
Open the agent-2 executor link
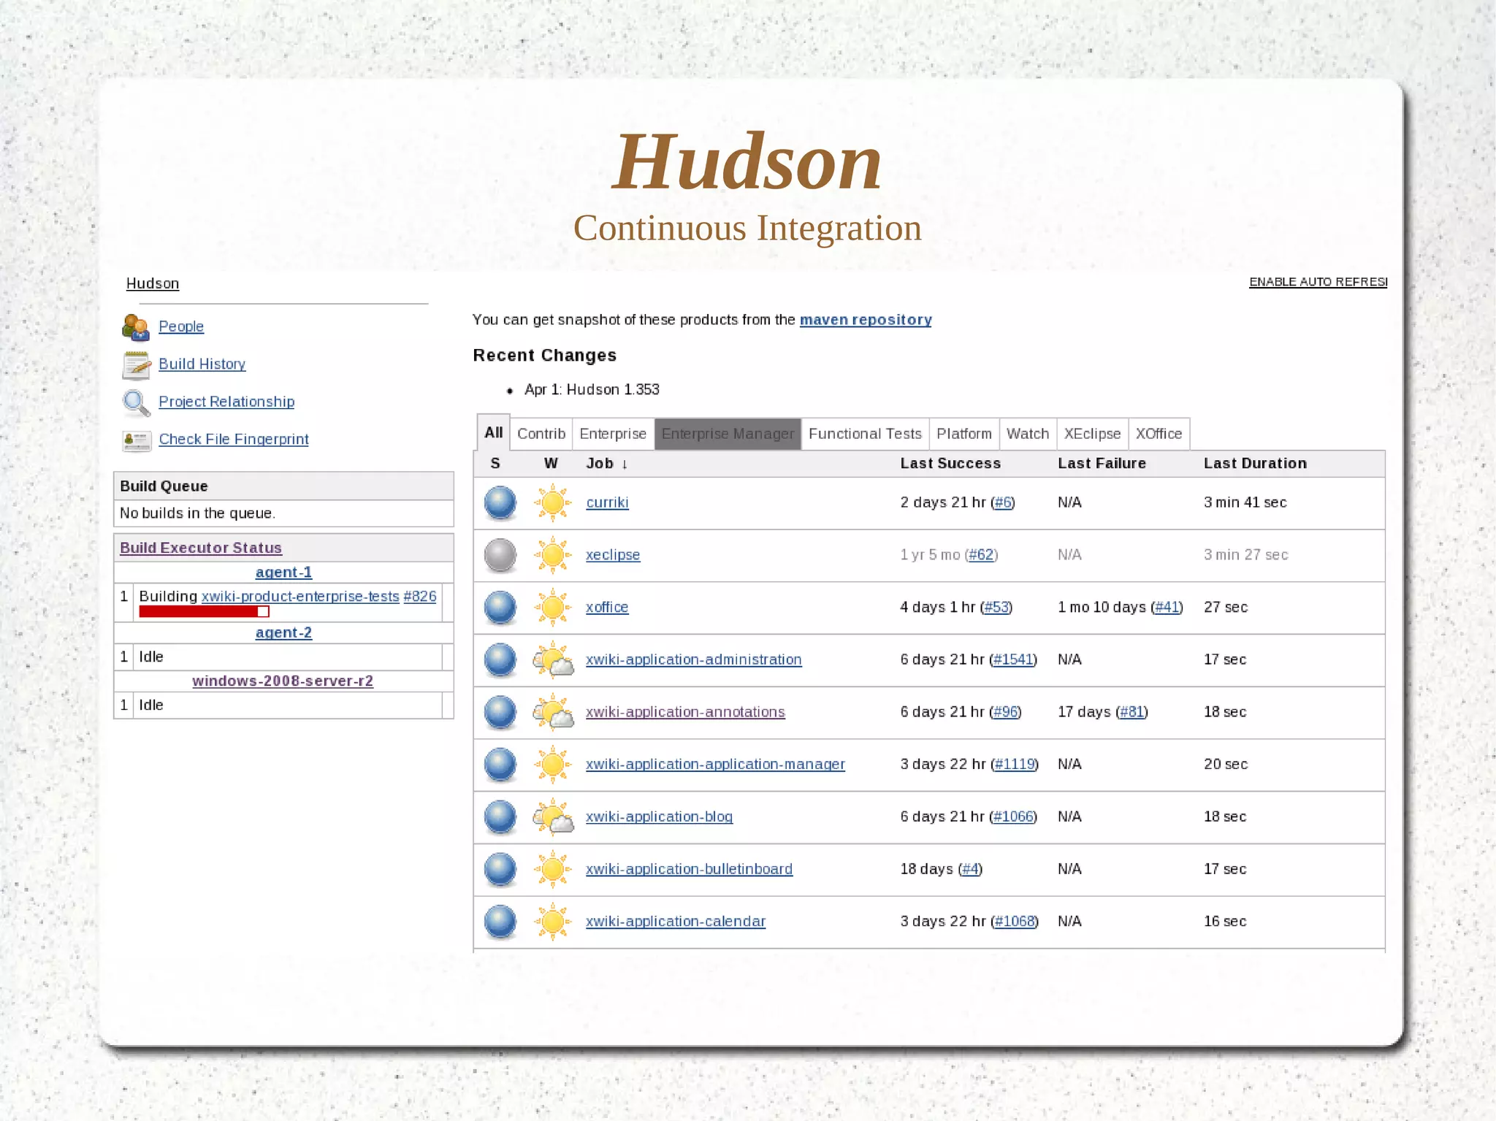[x=283, y=633]
